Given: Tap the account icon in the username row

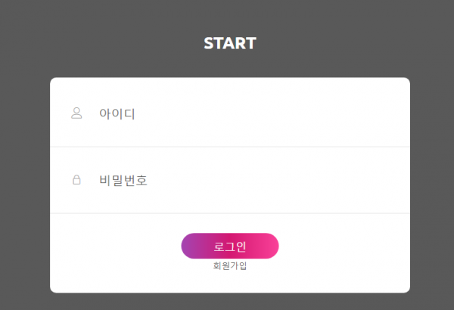Looking at the screenshot, I should (76, 113).
